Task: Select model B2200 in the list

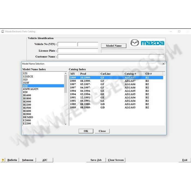Action: [43, 105]
